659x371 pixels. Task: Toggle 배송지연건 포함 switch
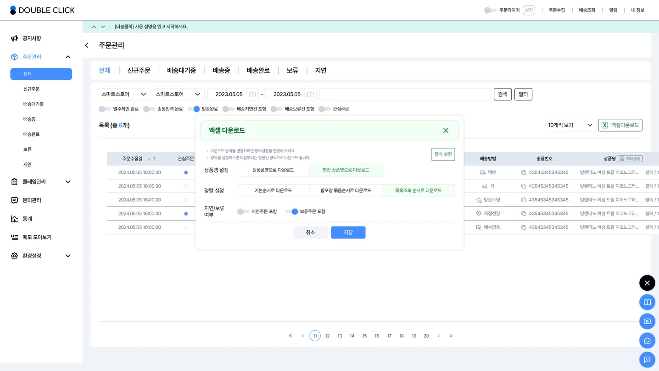(229, 109)
